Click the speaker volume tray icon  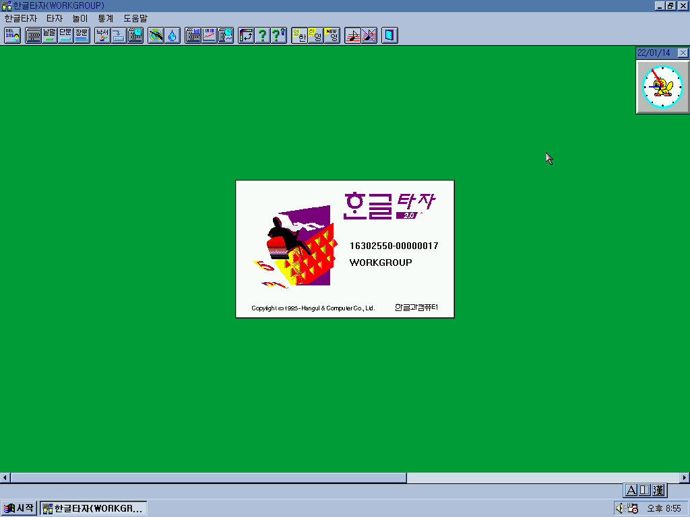click(620, 508)
